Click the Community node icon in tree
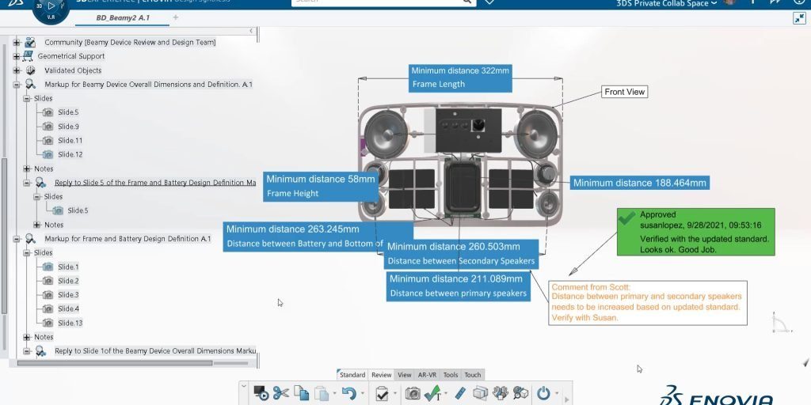This screenshot has width=811, height=405. pos(30,43)
